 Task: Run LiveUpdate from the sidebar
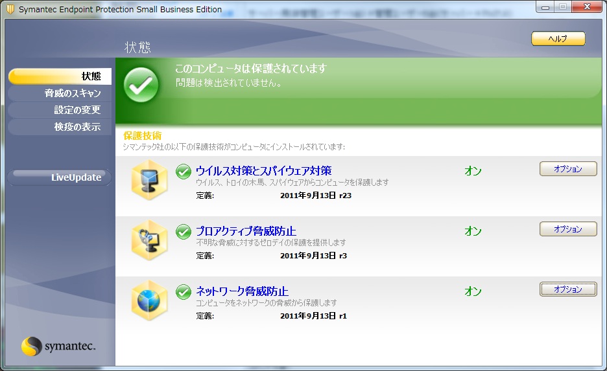pyautogui.click(x=60, y=177)
